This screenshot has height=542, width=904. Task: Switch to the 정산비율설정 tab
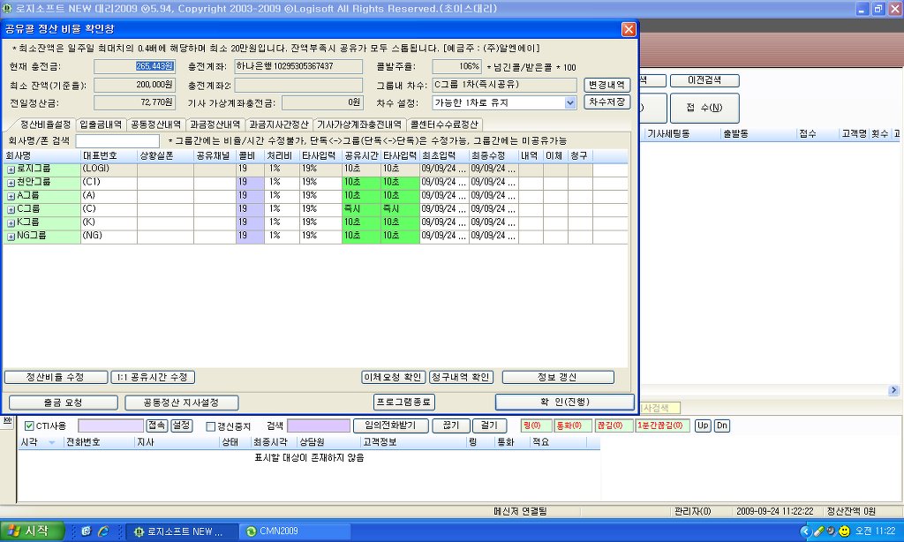tap(45, 124)
